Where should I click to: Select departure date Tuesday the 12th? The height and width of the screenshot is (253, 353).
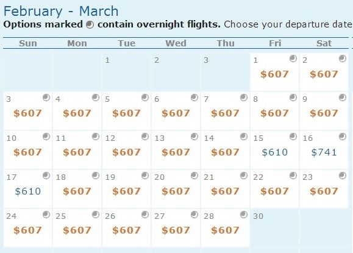pos(127,150)
